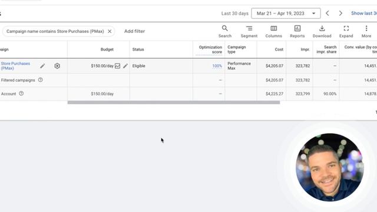Remove the Campaign name filter chip
This screenshot has width=377, height=212.
tap(110, 31)
